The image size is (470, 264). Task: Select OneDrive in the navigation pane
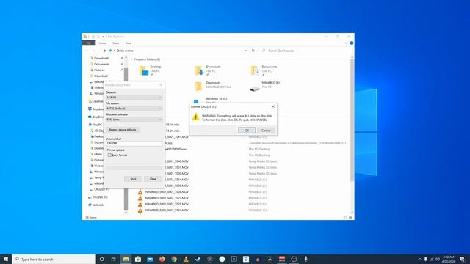pos(96,117)
